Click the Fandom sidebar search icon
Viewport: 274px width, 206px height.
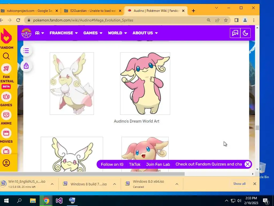click(x=6, y=56)
